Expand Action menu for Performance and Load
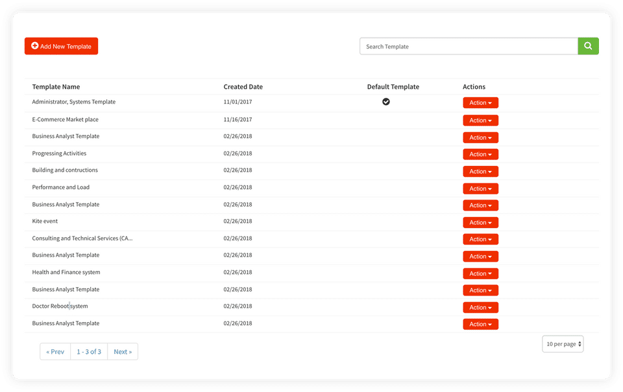Viewport: 623px width, 392px height. pos(480,189)
